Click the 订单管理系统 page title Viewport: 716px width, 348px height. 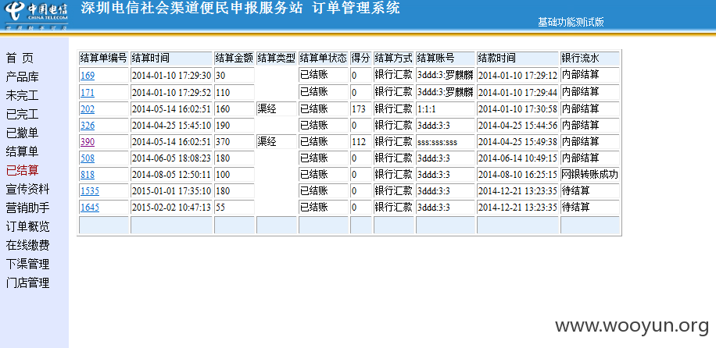[356, 8]
